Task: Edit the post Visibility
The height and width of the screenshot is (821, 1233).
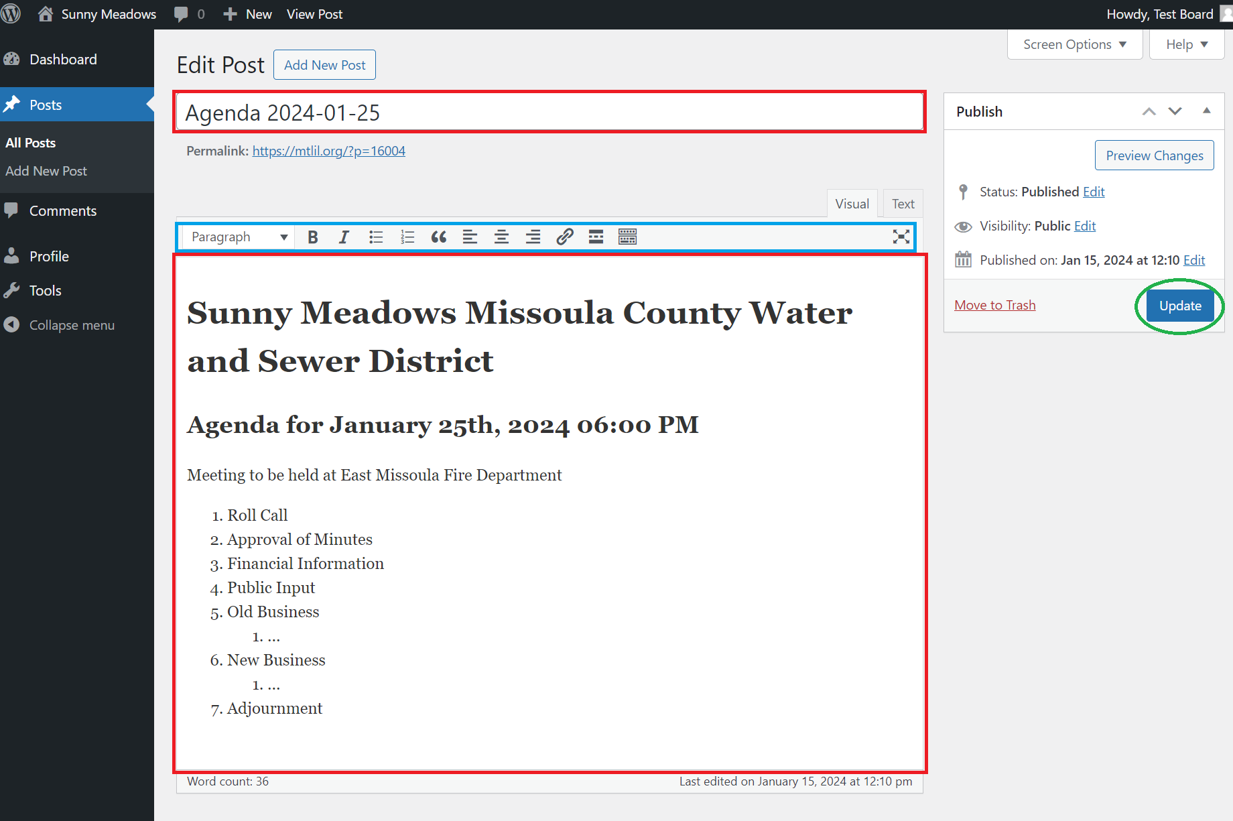Action: [x=1085, y=226]
